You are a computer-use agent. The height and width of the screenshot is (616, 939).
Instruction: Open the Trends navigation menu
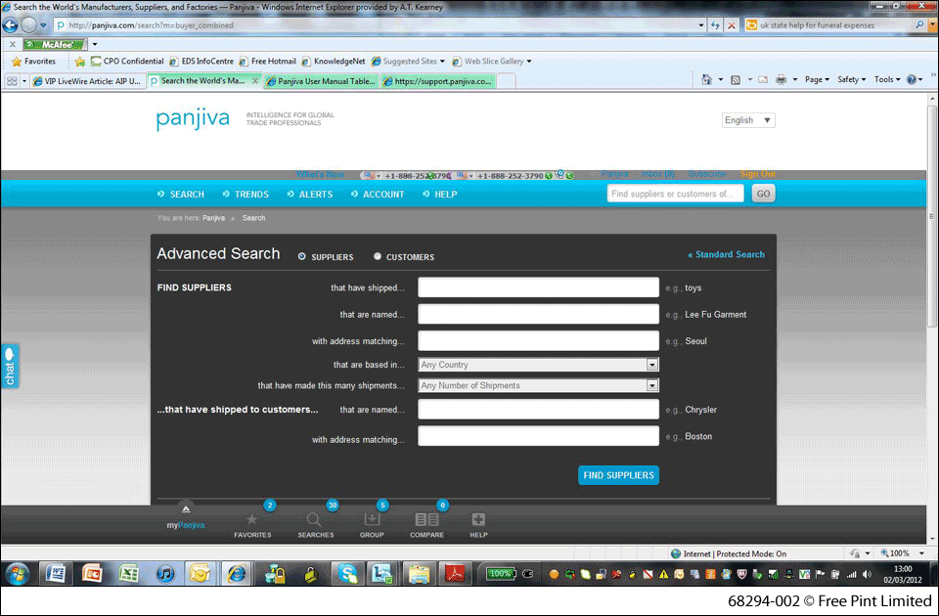(246, 195)
